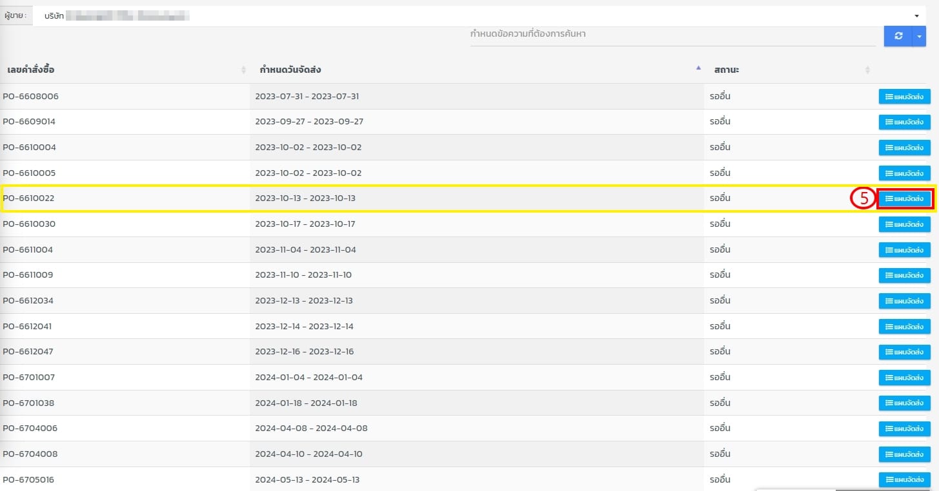Click แผนจัดส่ง button for PO-6610004
939x491 pixels.
pyautogui.click(x=904, y=148)
